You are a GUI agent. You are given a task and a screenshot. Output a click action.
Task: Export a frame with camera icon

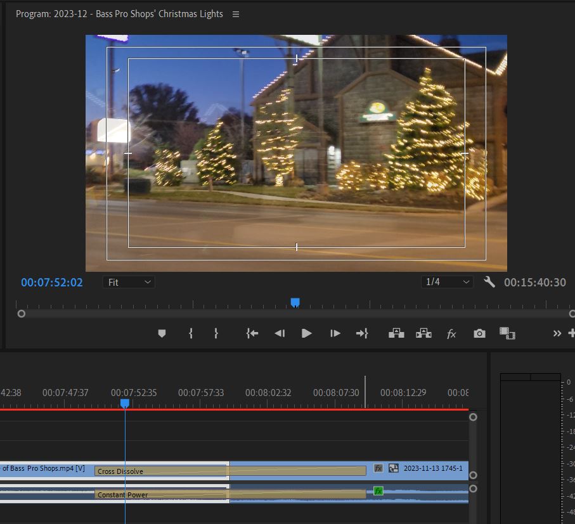point(479,333)
